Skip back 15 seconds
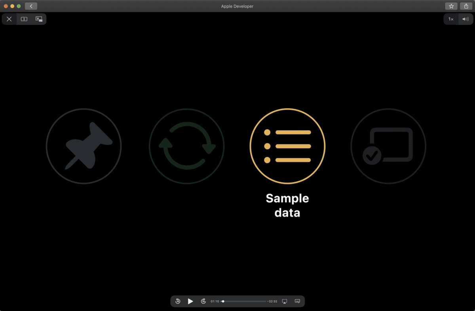This screenshot has height=311, width=475. click(178, 302)
